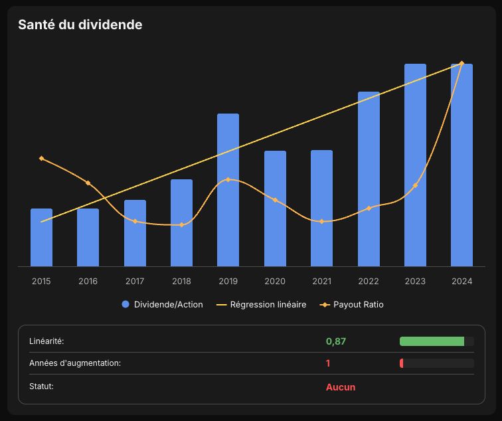Click the Régression linéaire legend line marker
The image size is (502, 421).
222,305
